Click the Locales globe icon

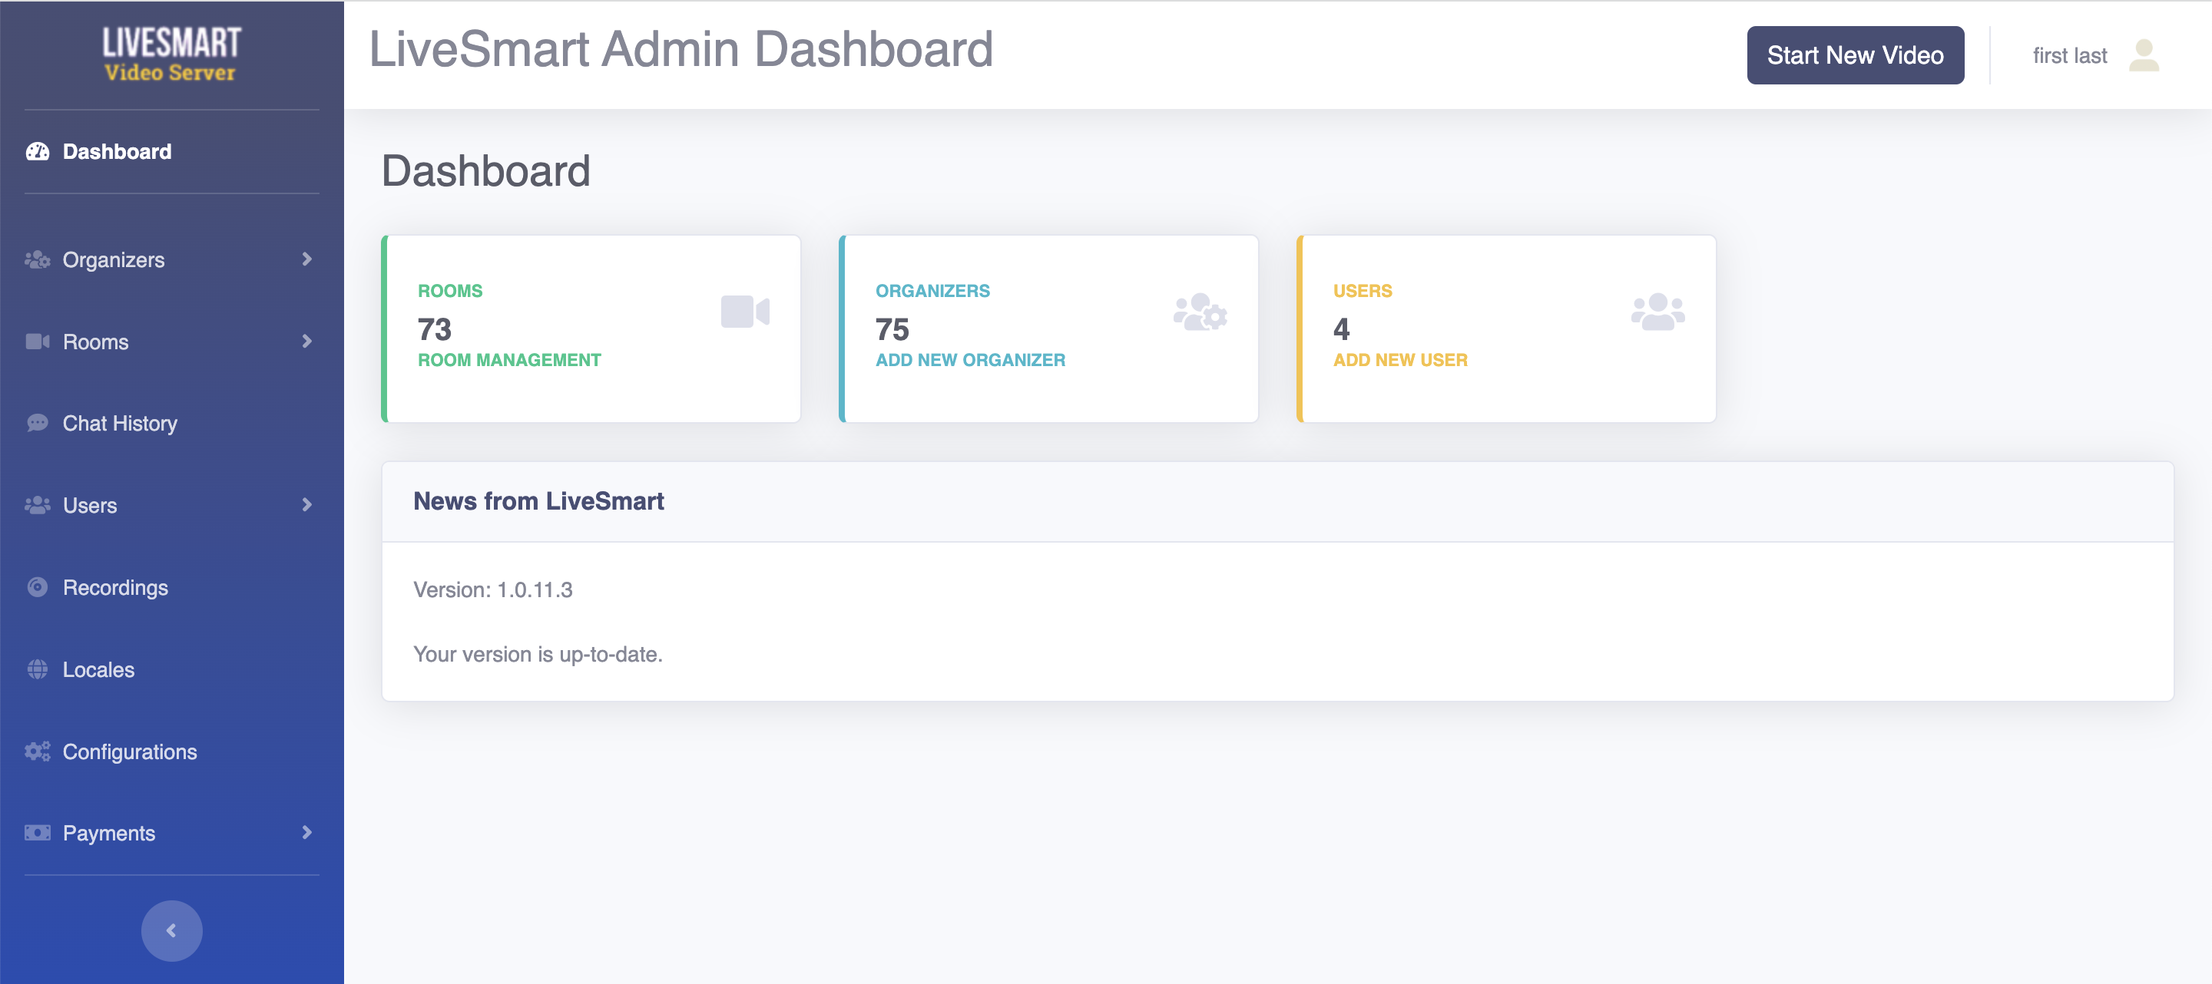point(37,669)
